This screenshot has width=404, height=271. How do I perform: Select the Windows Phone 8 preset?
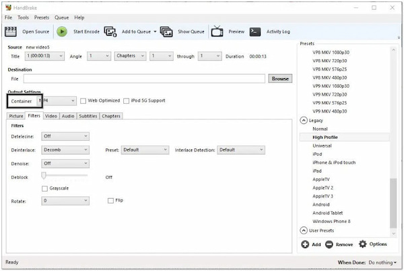click(331, 221)
